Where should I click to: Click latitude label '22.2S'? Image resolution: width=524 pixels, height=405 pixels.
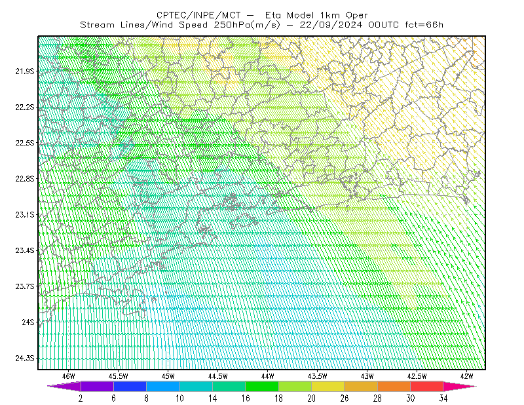pos(25,107)
